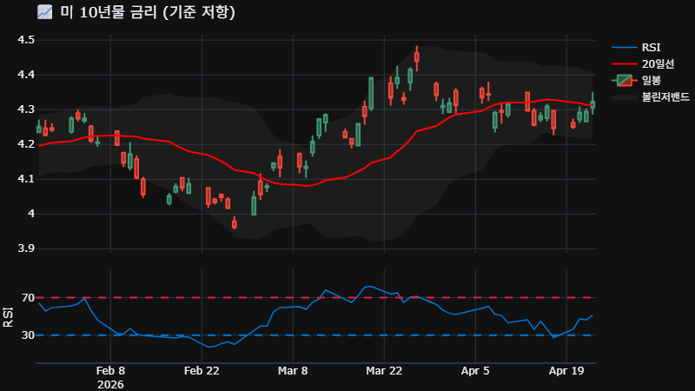Viewport: 695px width, 391px height.
Task: Click the 일봉 candlestick icon in legend
Action: 625,80
